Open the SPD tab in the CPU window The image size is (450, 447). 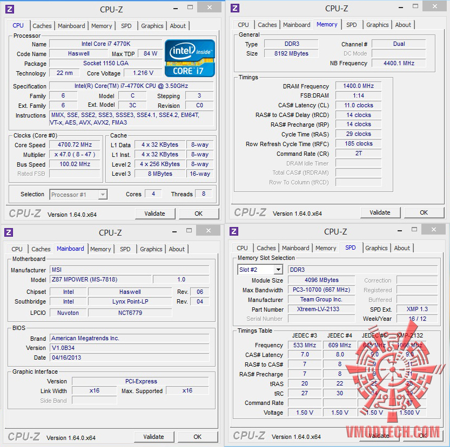click(126, 26)
